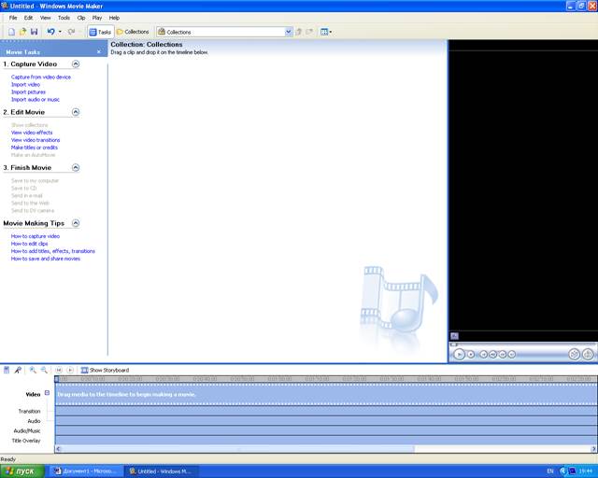Toggle the Collections pane button
598x478 pixels.
[x=133, y=32]
